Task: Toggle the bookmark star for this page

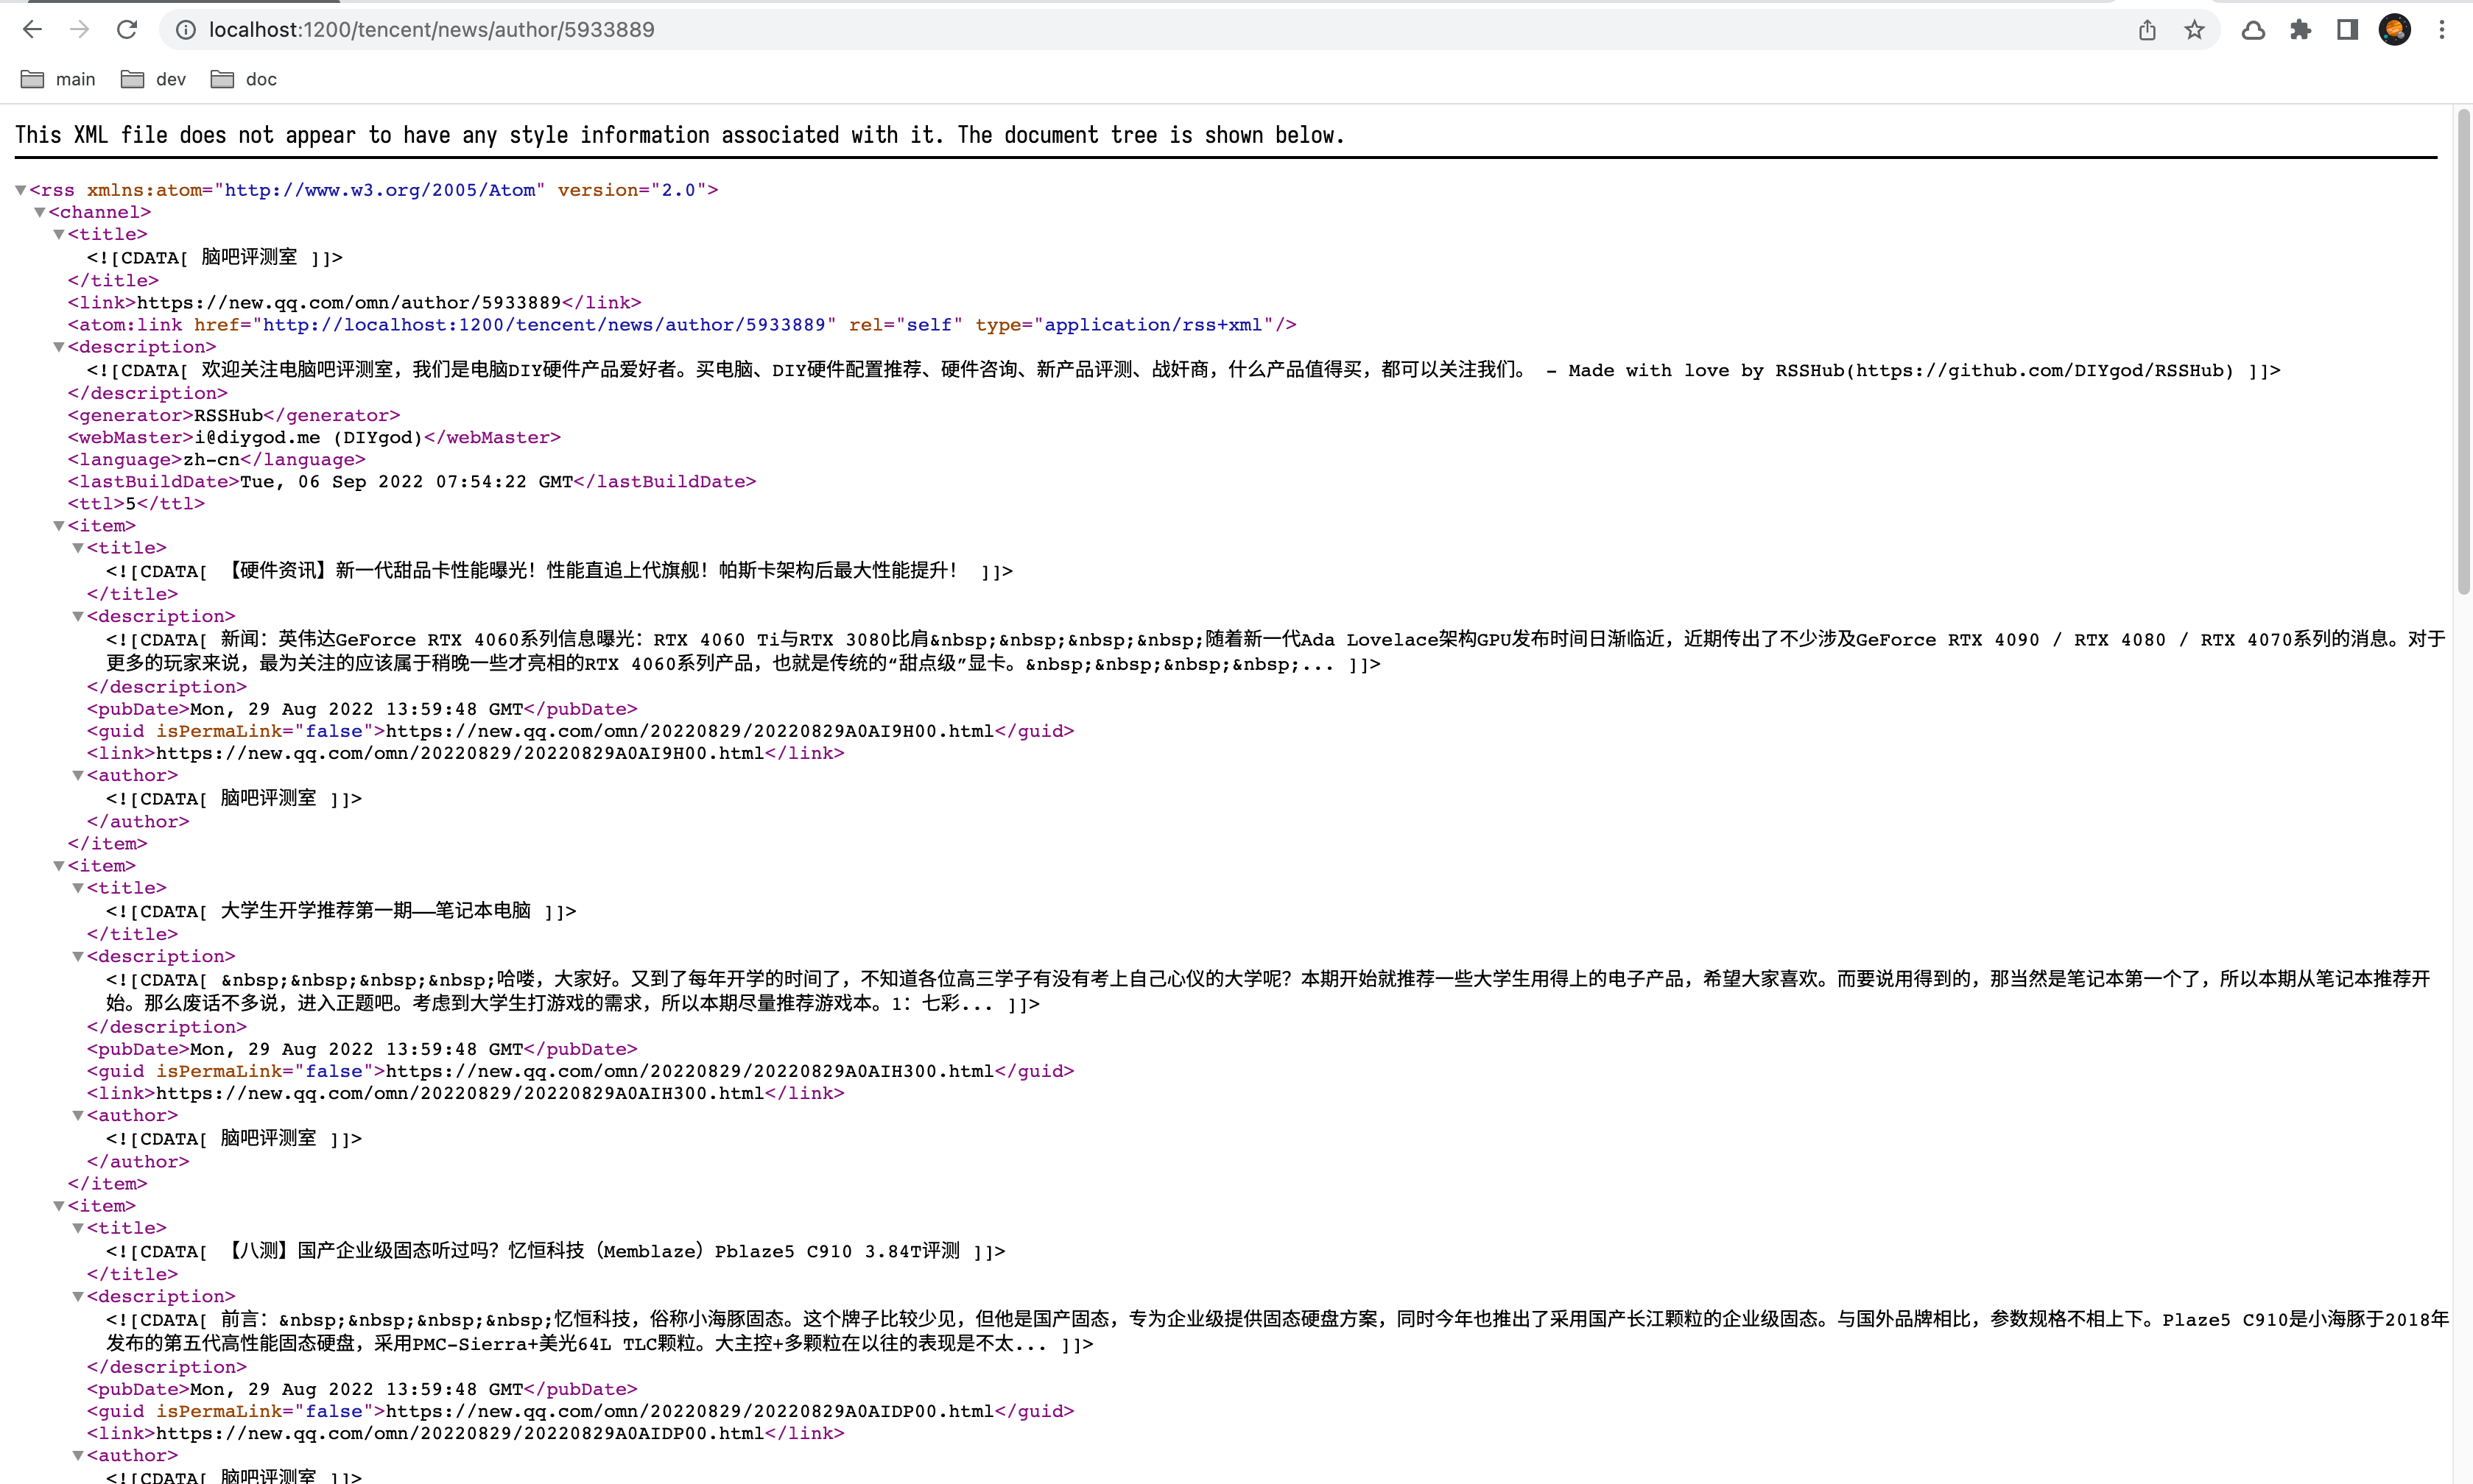Action: 2194,29
